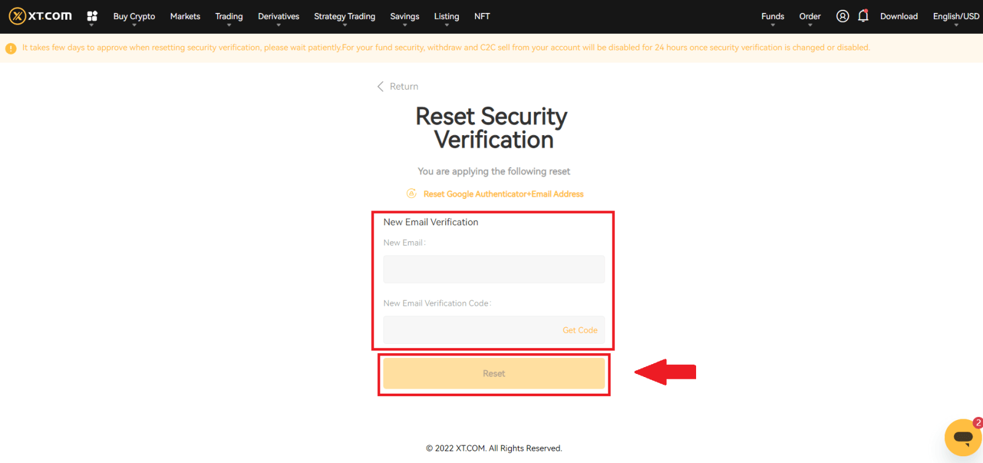Open the notifications bell icon

click(863, 16)
